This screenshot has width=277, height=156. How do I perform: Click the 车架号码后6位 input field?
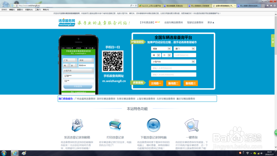pyautogui.click(x=173, y=68)
